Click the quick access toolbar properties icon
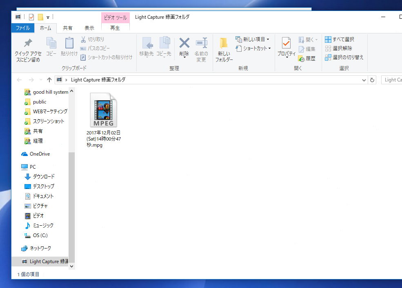Screen dimensions: 402x288 tap(31, 17)
